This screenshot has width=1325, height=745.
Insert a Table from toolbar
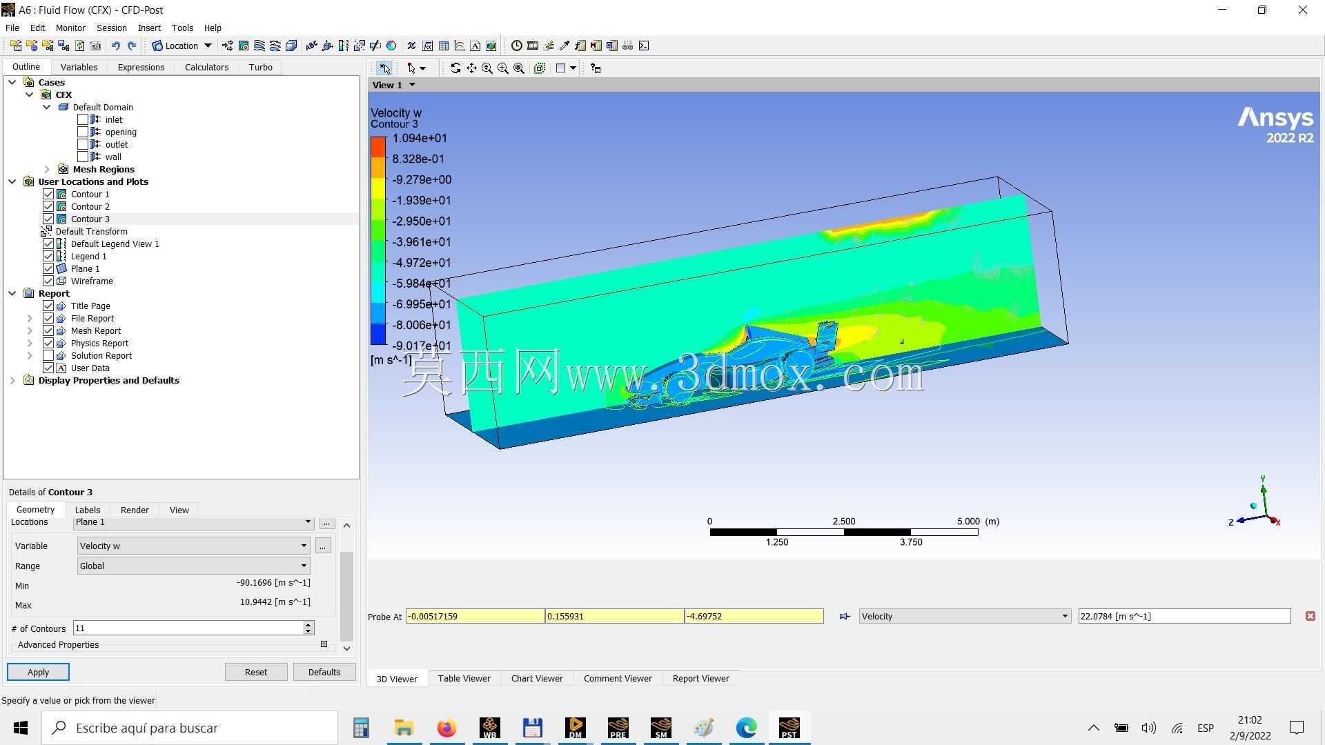[x=444, y=46]
